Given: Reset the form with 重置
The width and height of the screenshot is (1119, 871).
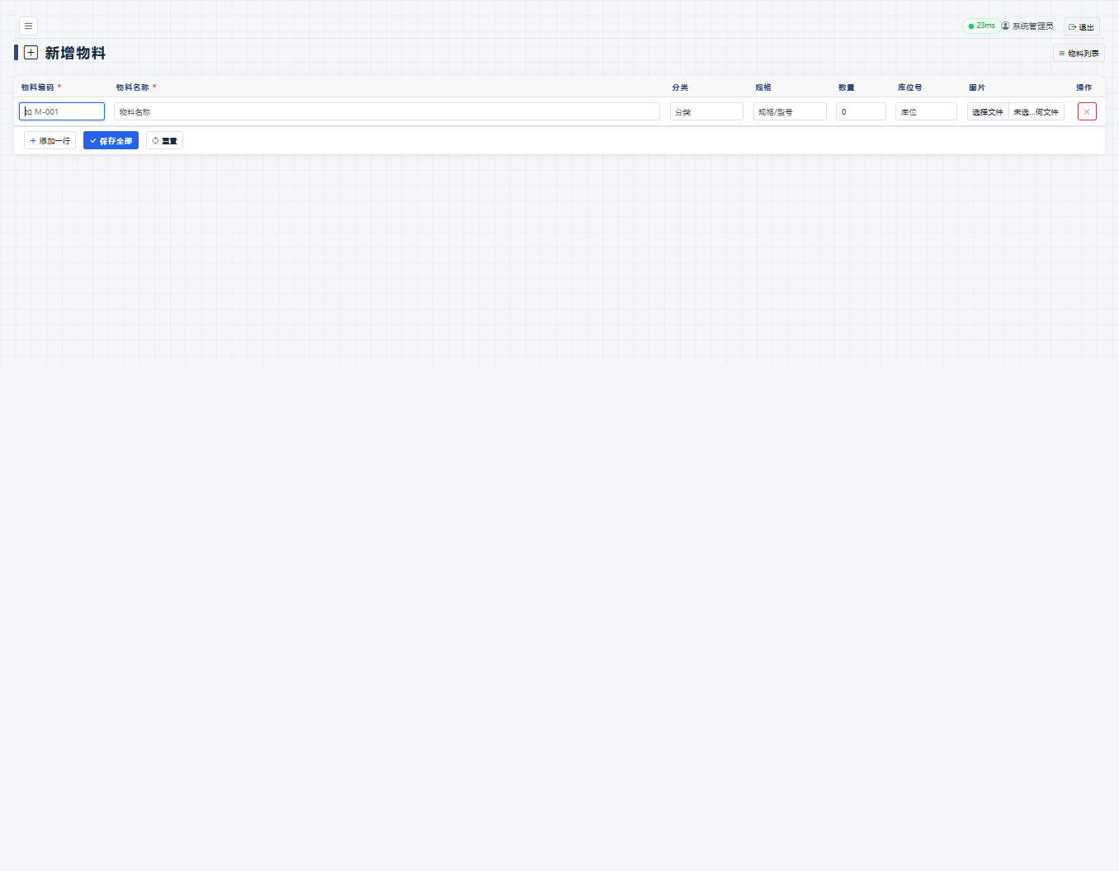Looking at the screenshot, I should (164, 140).
